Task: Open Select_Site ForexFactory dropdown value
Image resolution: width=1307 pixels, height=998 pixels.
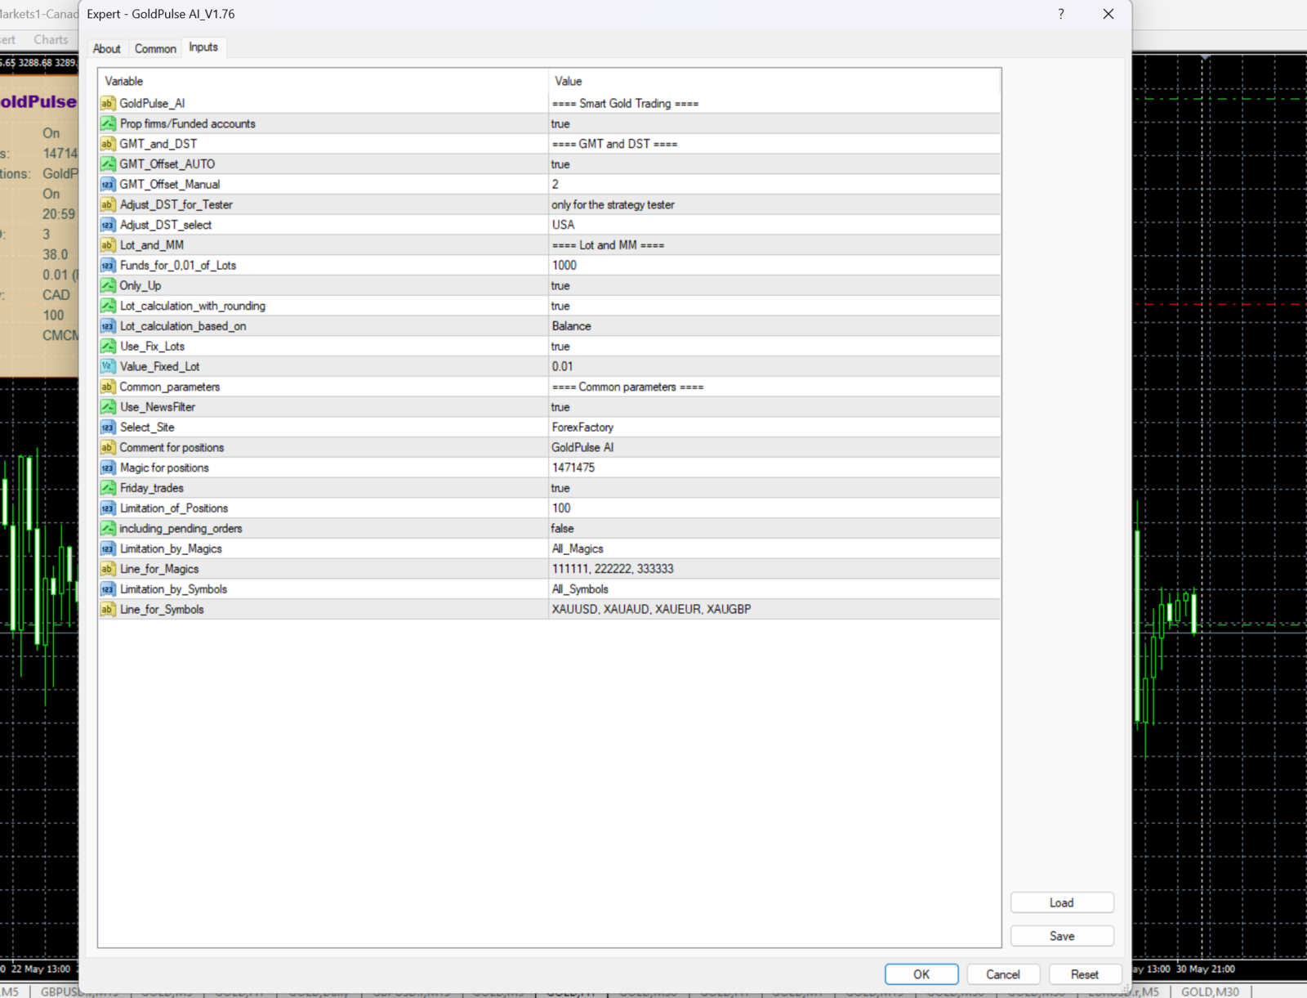Action: tap(582, 427)
